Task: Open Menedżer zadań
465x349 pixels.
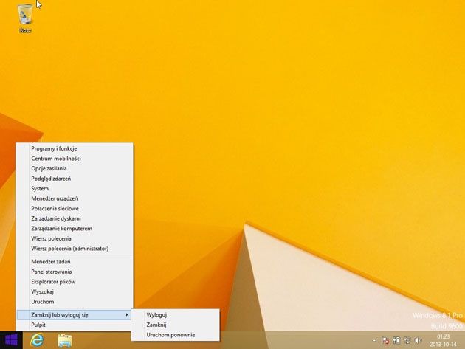Action: (75, 262)
